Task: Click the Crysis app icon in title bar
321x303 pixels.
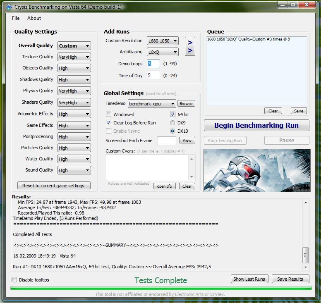Action: (x=9, y=7)
